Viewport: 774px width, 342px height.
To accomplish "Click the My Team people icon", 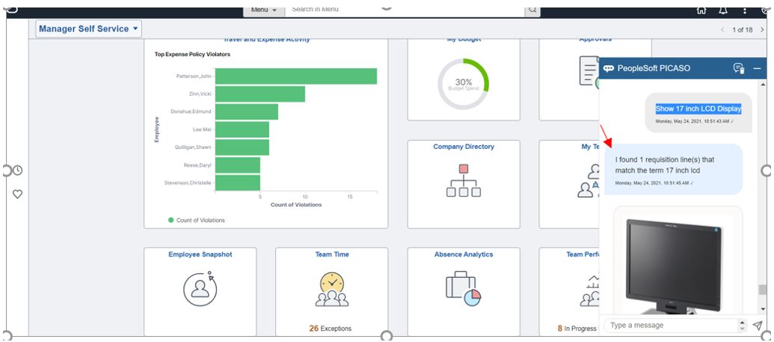I will click(589, 181).
